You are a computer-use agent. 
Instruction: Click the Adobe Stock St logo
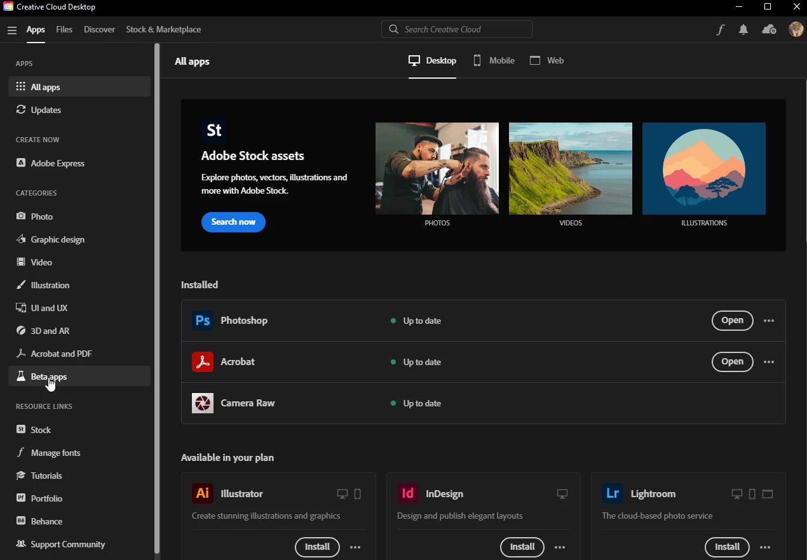pyautogui.click(x=214, y=130)
